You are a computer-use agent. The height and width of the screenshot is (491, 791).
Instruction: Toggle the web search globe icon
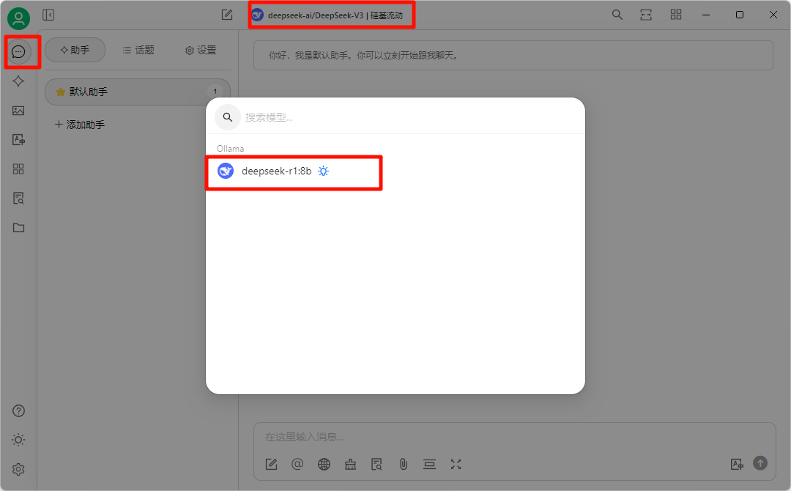click(x=324, y=465)
